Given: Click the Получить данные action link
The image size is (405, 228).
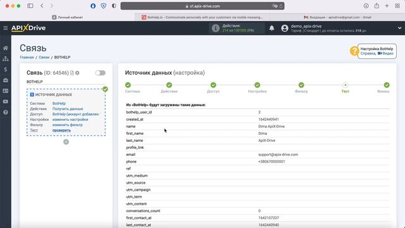Looking at the screenshot, I should coord(68,109).
